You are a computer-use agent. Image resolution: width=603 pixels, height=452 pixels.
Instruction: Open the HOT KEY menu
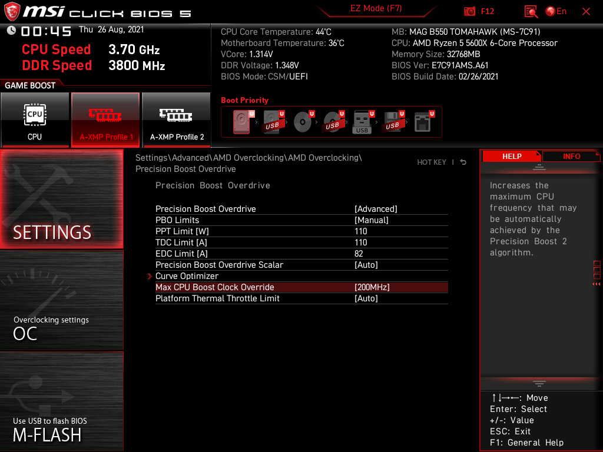pos(432,162)
